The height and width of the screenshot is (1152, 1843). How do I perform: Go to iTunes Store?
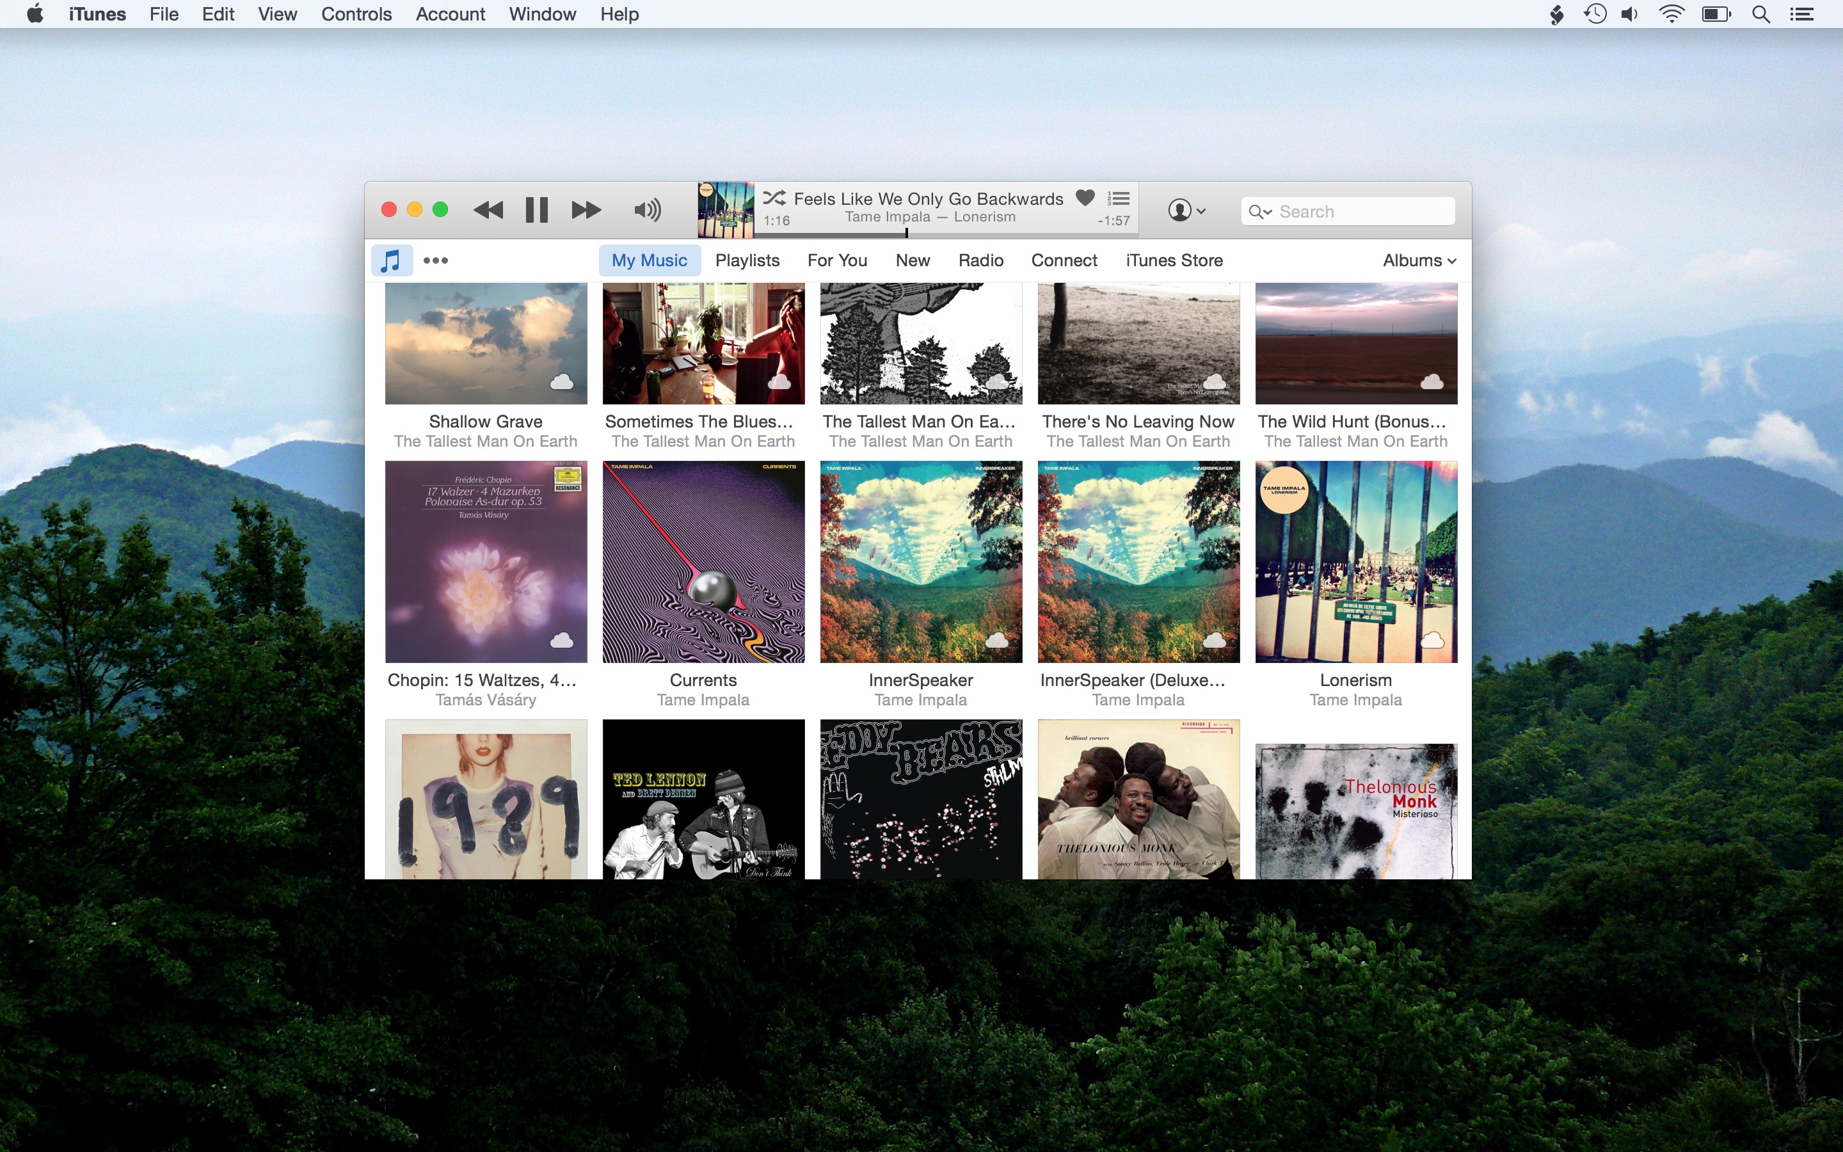1174,260
